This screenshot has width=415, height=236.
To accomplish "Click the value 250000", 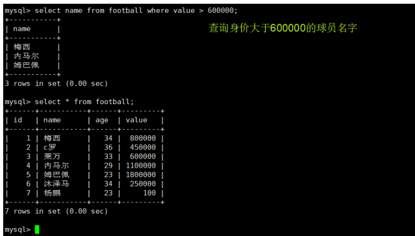I will [x=143, y=184].
